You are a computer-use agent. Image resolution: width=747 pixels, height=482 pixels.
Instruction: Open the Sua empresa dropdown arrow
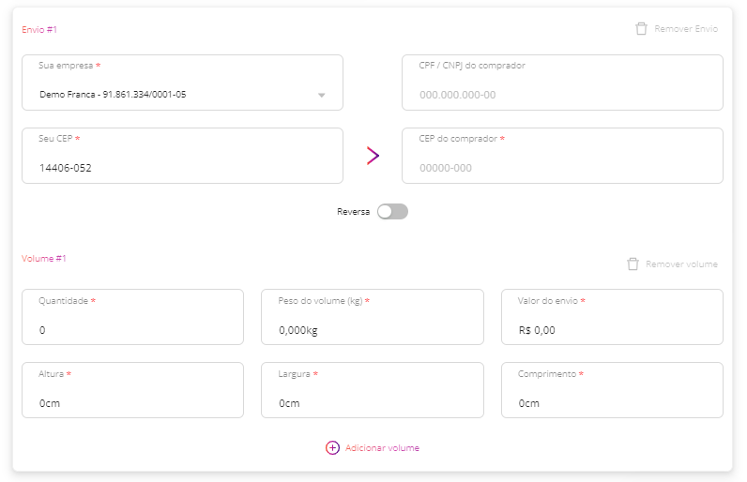coord(322,95)
